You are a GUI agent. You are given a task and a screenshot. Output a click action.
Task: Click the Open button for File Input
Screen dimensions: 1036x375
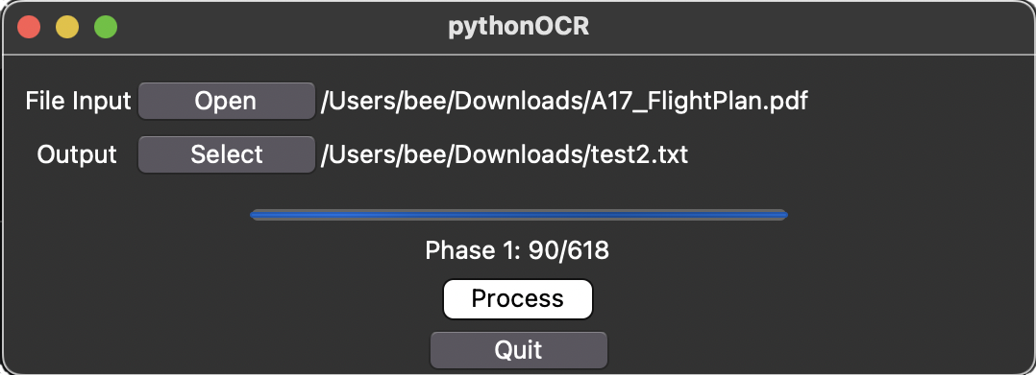226,101
